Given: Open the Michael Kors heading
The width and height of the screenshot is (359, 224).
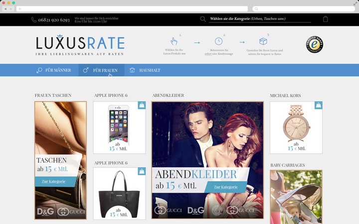Looking at the screenshot, I should click(286, 96).
